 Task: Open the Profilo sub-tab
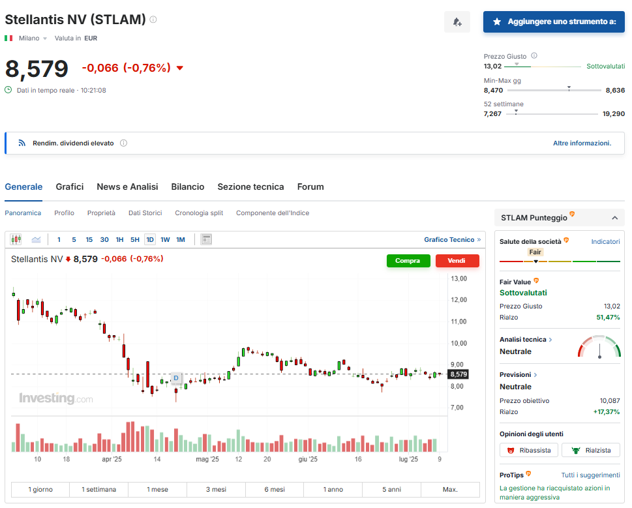[64, 213]
